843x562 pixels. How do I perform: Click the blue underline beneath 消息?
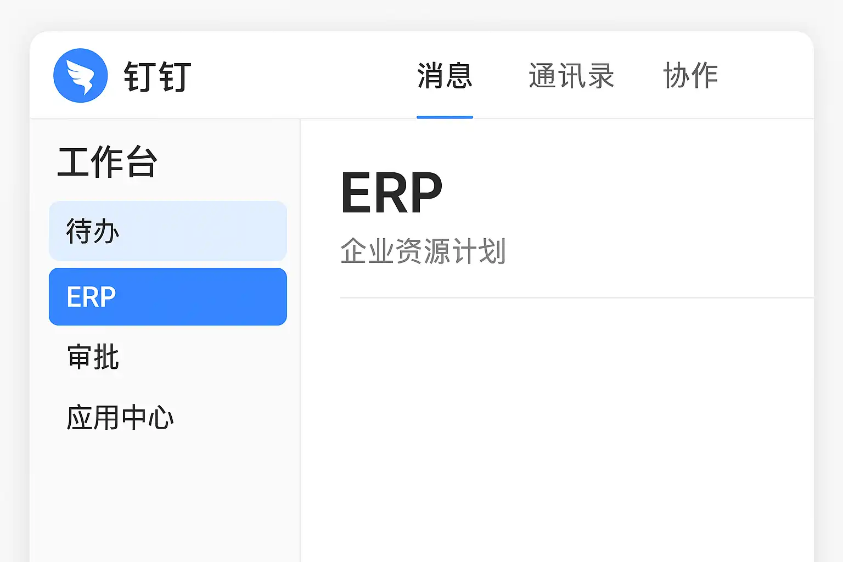[x=445, y=117]
